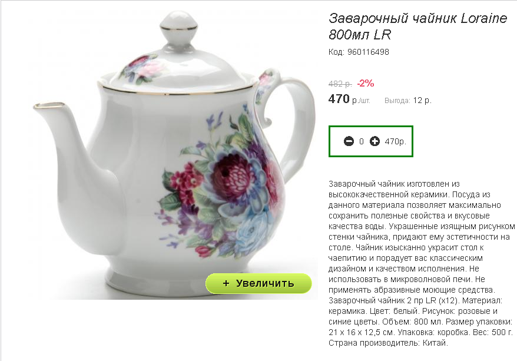Click the crossed-out old price 482 р.
The image size is (517, 361).
(340, 84)
